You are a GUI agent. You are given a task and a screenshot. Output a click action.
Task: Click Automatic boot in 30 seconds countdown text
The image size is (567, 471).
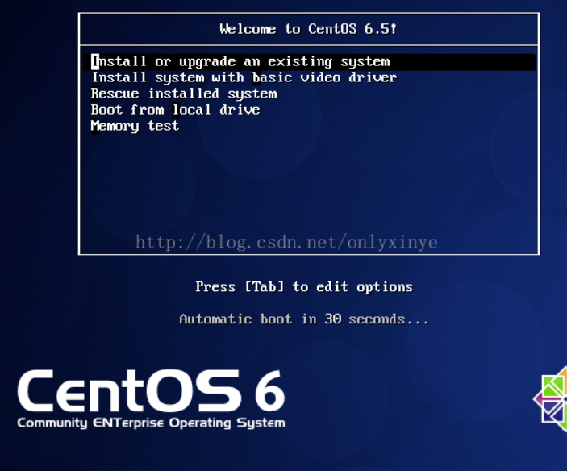(304, 319)
